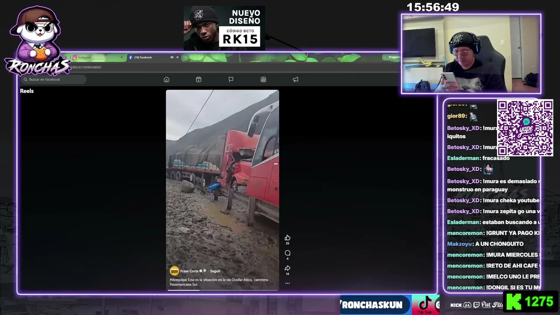Follow Frase Corta with the Seguir link
This screenshot has width=560, height=315.
[x=215, y=271]
